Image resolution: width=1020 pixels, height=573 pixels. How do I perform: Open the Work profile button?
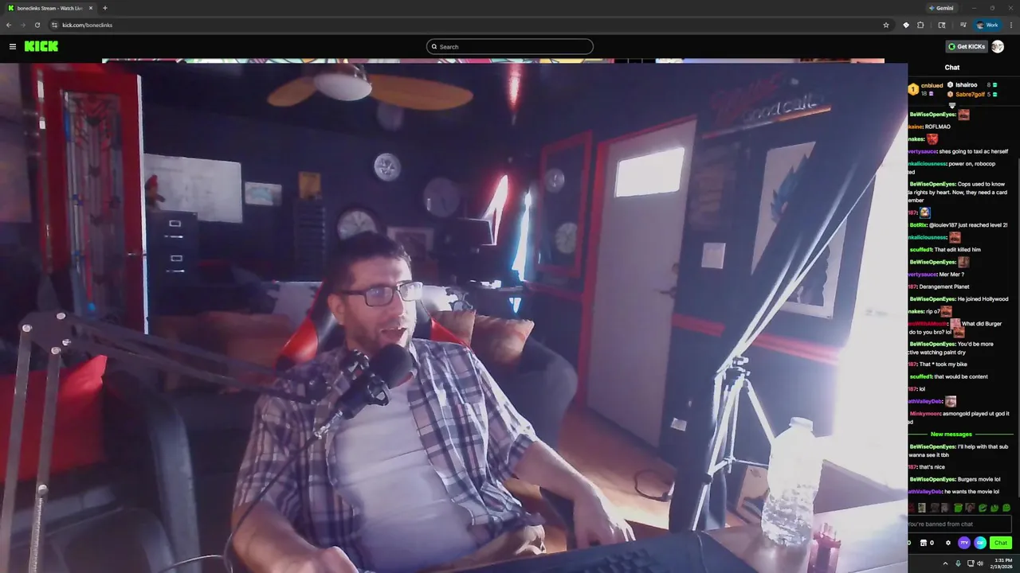[987, 25]
